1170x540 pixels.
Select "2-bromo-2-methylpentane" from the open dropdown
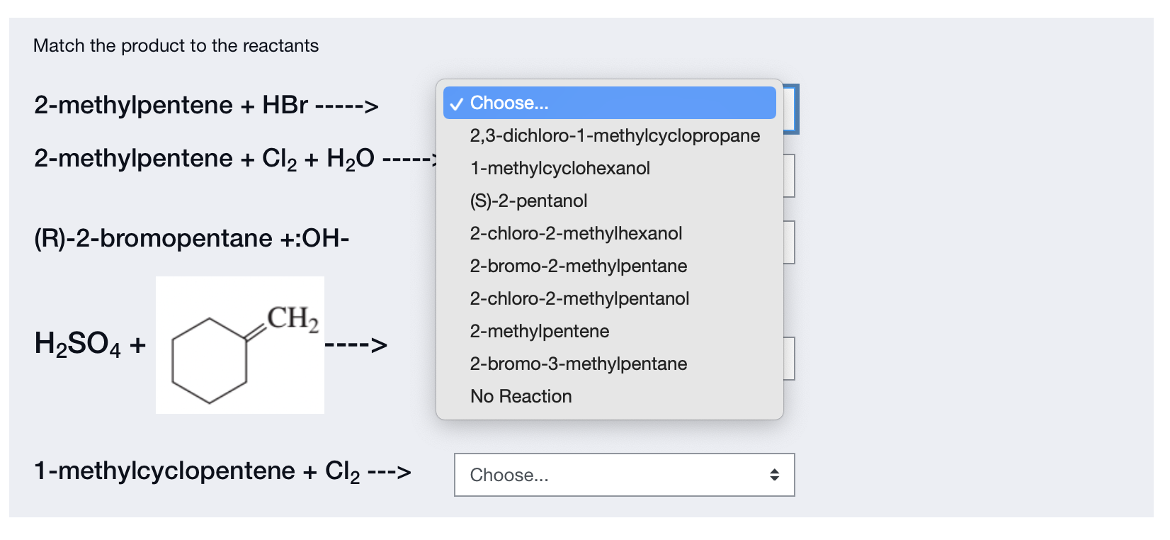pyautogui.click(x=579, y=266)
